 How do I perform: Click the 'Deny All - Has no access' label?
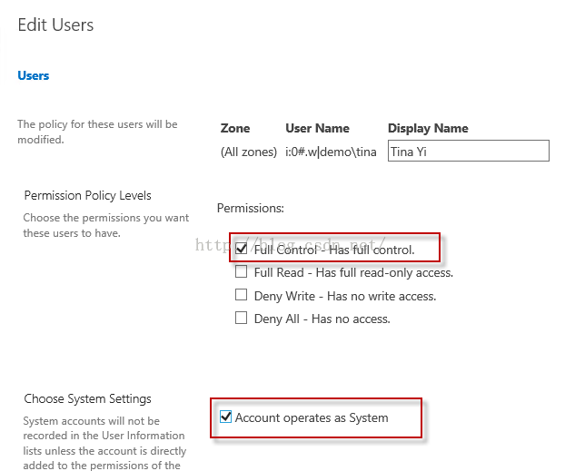click(322, 319)
